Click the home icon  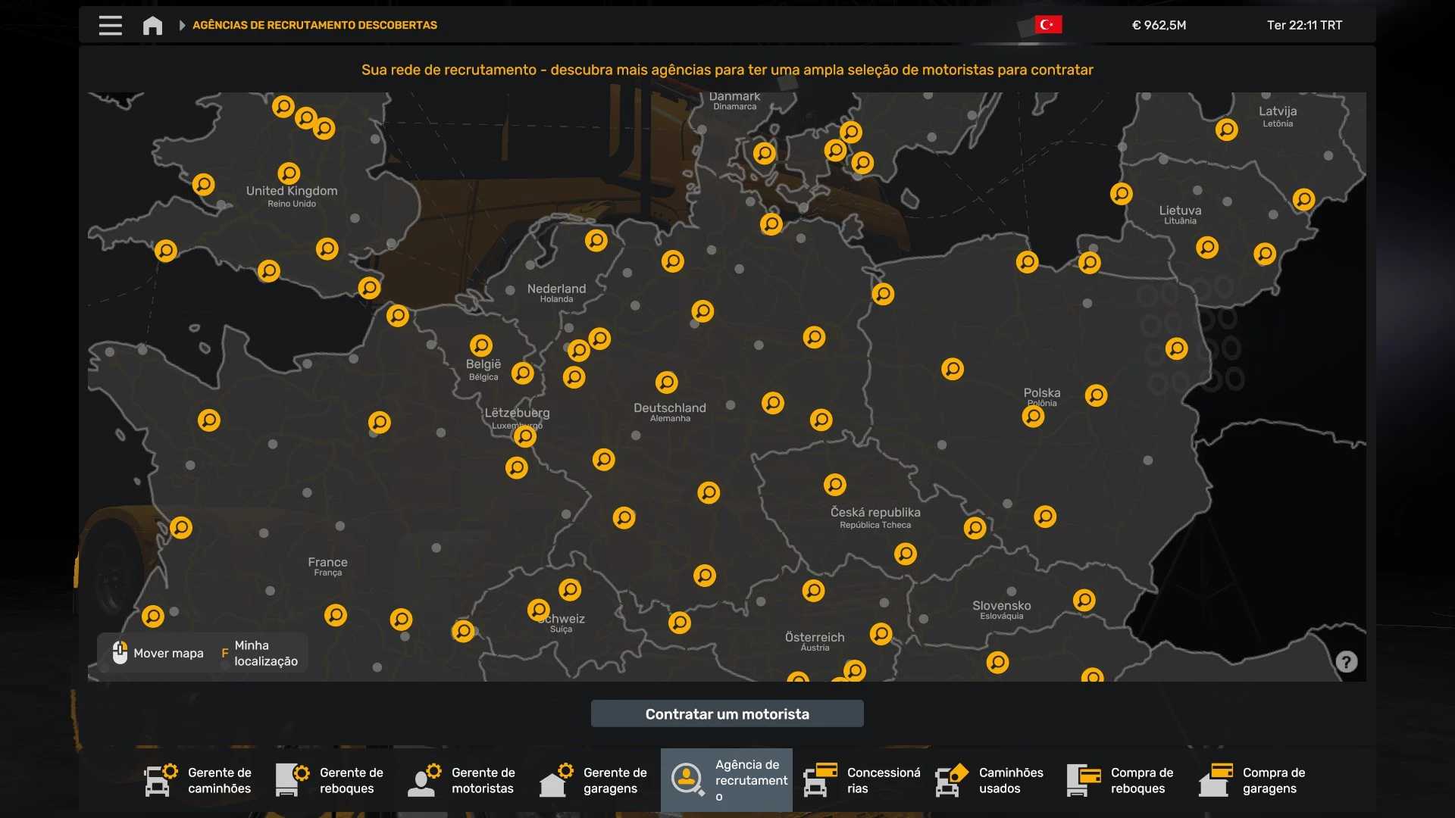(x=152, y=25)
